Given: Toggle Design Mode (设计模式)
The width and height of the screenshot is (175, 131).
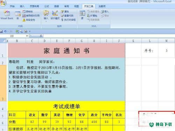Looking at the screenshot, I should 55,15.
